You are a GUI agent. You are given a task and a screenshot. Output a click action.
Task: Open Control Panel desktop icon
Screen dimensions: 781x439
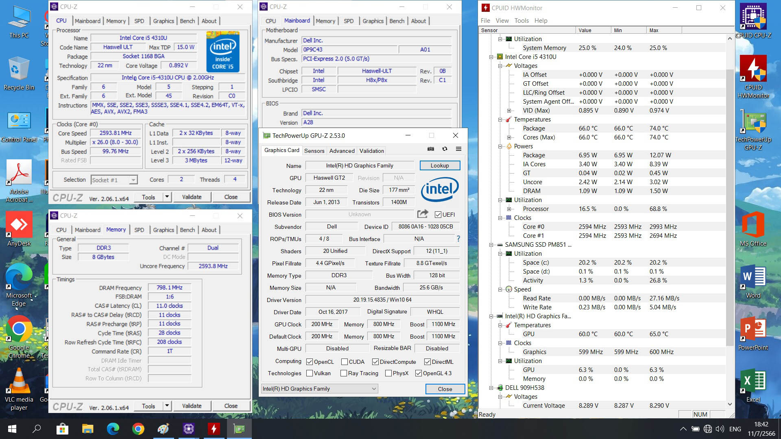coord(19,127)
